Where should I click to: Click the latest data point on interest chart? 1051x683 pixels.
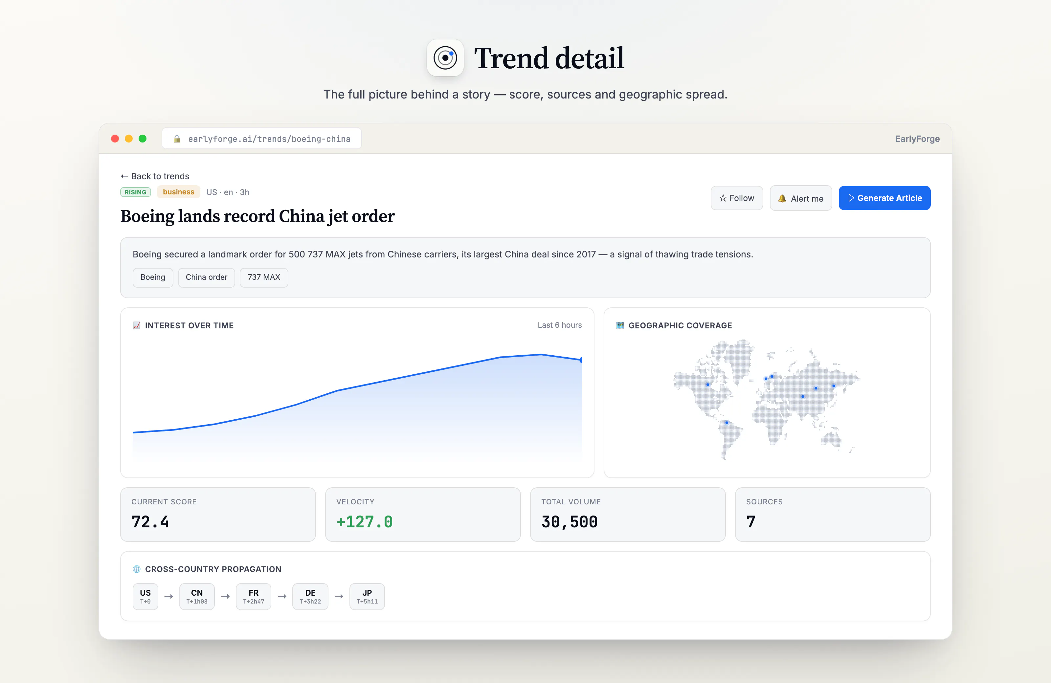[x=581, y=360]
